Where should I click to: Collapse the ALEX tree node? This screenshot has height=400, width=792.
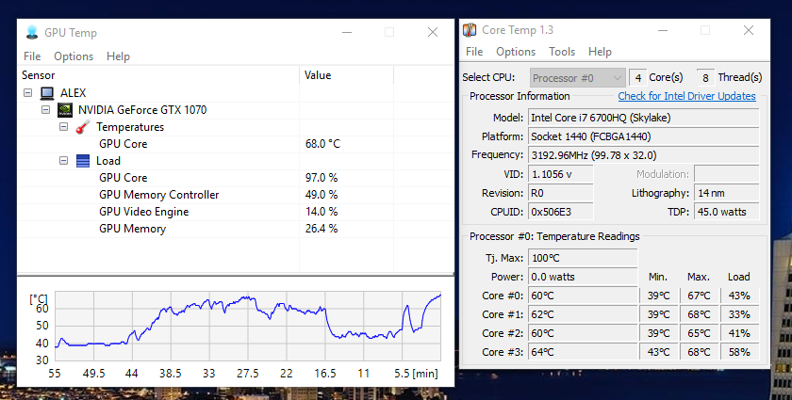[x=28, y=93]
